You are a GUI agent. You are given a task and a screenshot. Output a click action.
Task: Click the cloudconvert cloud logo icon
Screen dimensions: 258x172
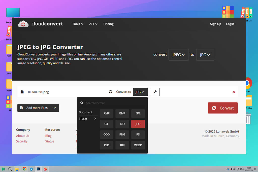[x=23, y=24]
